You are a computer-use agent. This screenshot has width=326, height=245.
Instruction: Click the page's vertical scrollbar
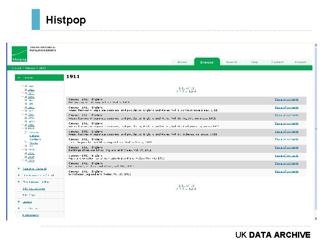[x=315, y=132]
